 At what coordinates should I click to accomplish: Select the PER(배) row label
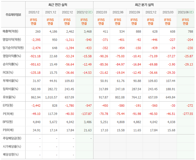[x=8, y=114]
